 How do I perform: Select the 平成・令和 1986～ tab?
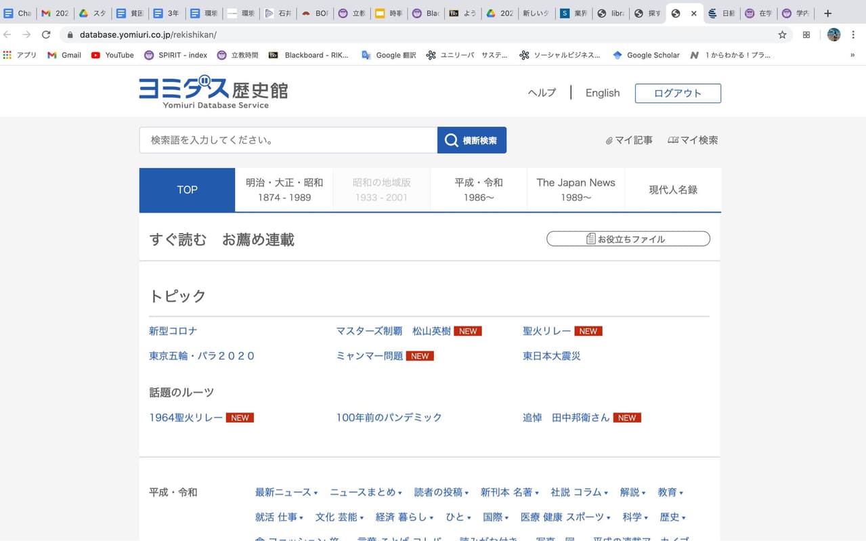tap(479, 190)
